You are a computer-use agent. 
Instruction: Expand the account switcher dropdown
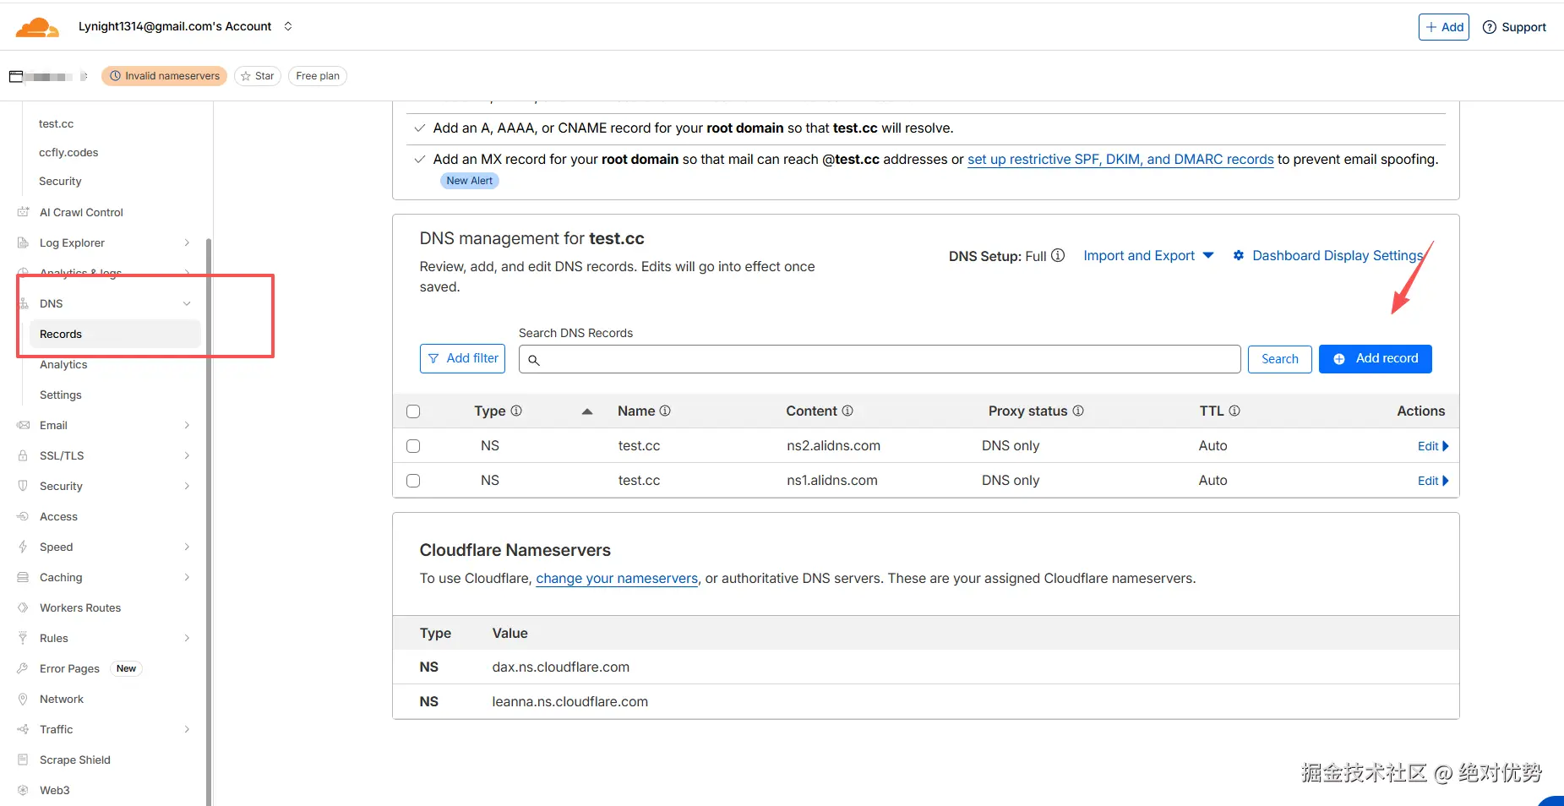(x=288, y=26)
